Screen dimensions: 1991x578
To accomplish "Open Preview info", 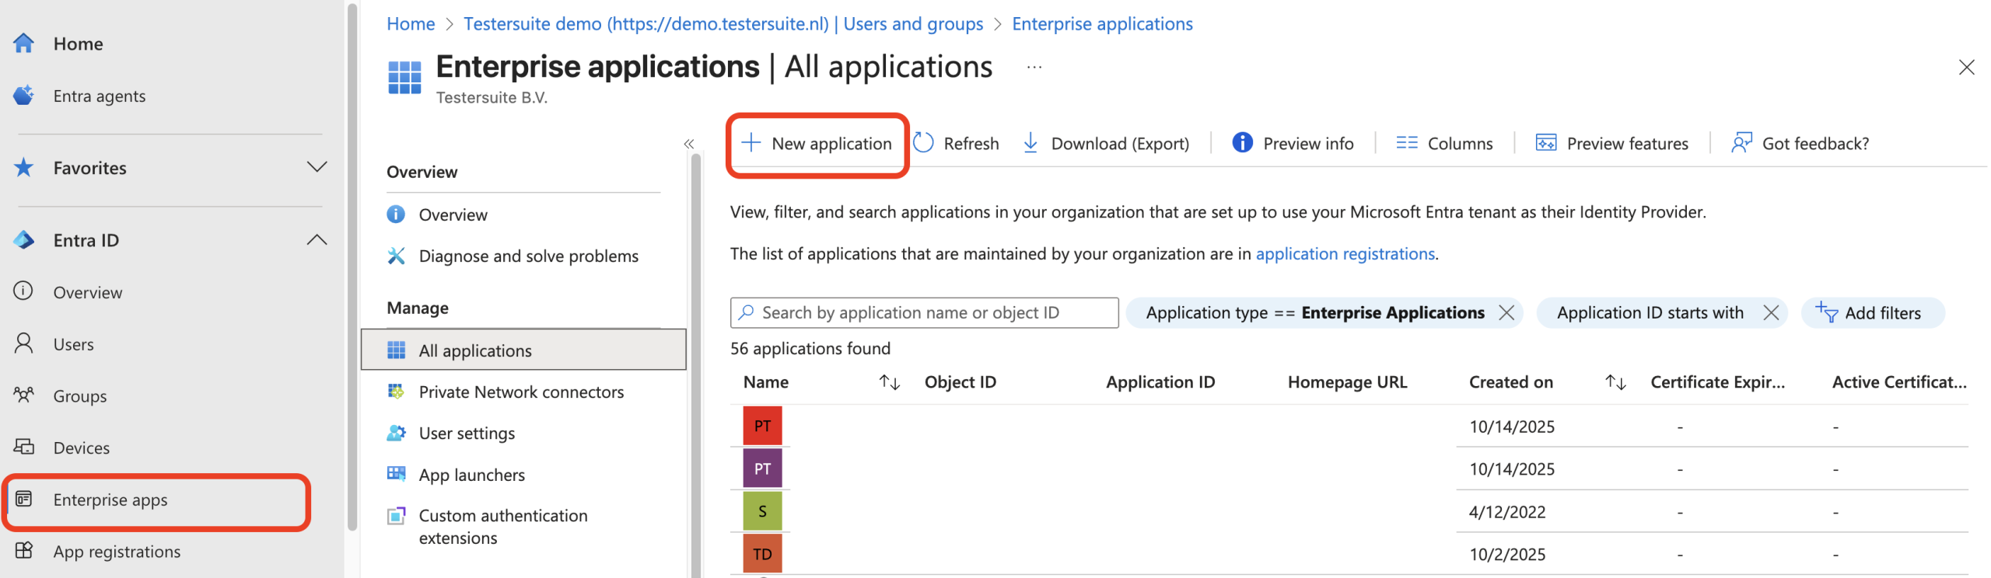I will pos(1293,143).
